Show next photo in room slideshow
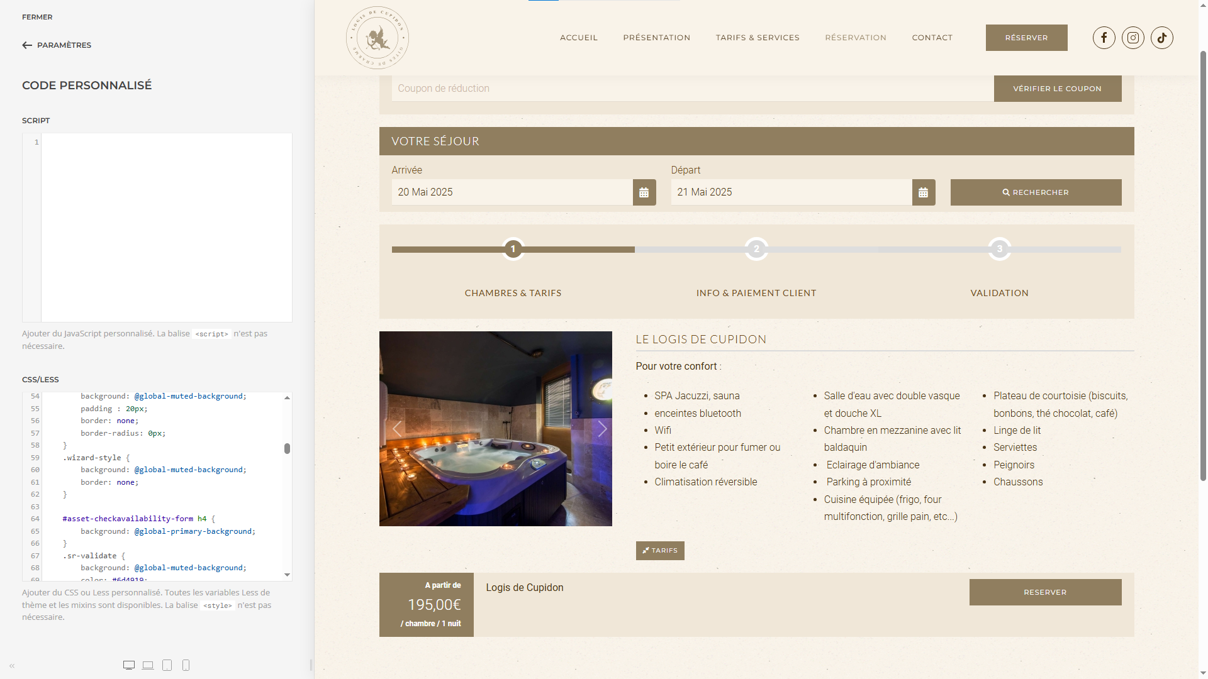Image resolution: width=1208 pixels, height=679 pixels. pyautogui.click(x=601, y=429)
